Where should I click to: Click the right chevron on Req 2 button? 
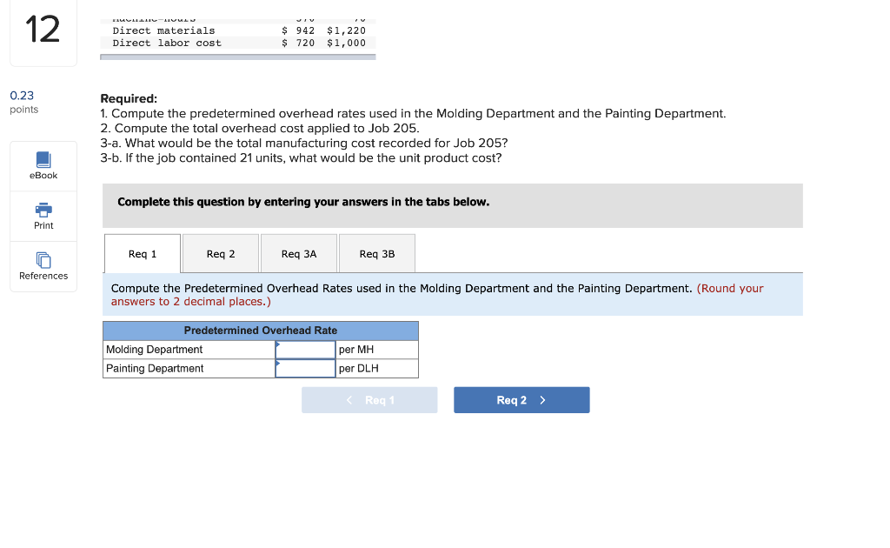coord(542,400)
